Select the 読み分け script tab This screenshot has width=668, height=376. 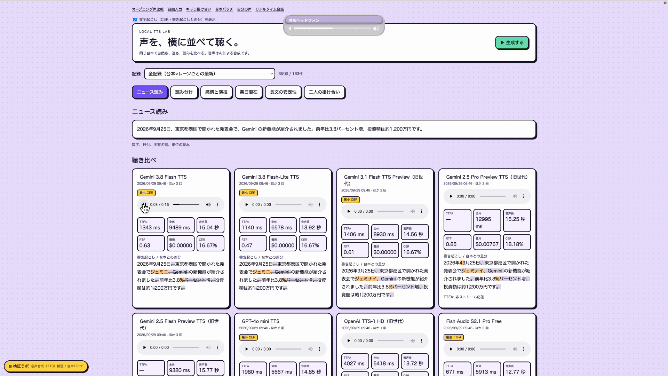(184, 92)
